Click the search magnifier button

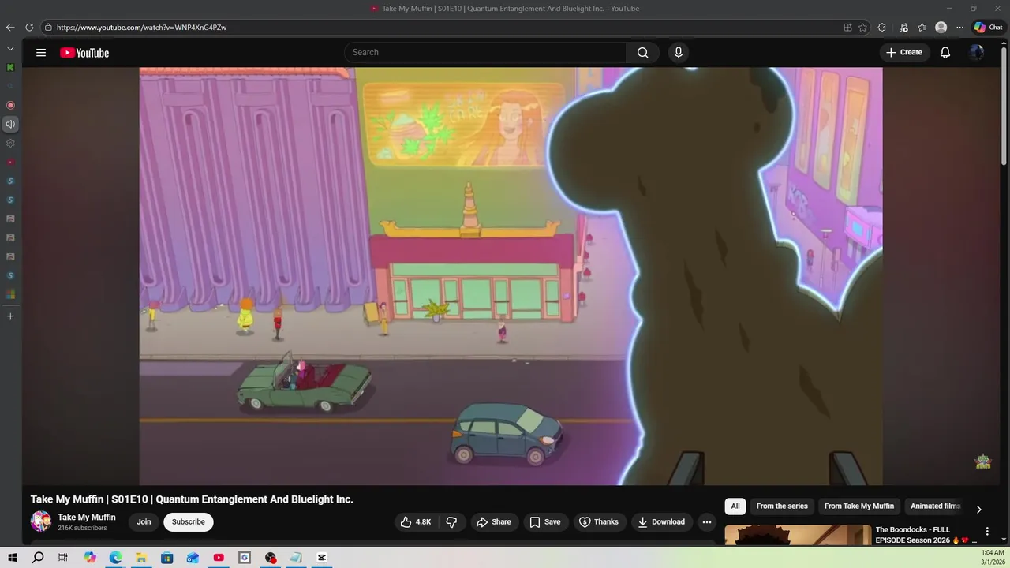click(643, 53)
